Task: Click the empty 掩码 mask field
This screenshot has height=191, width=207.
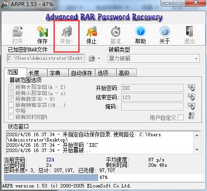Action: (152, 107)
